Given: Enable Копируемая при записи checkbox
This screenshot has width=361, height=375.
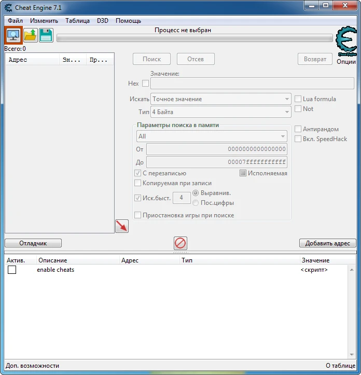Looking at the screenshot, I should 137,183.
